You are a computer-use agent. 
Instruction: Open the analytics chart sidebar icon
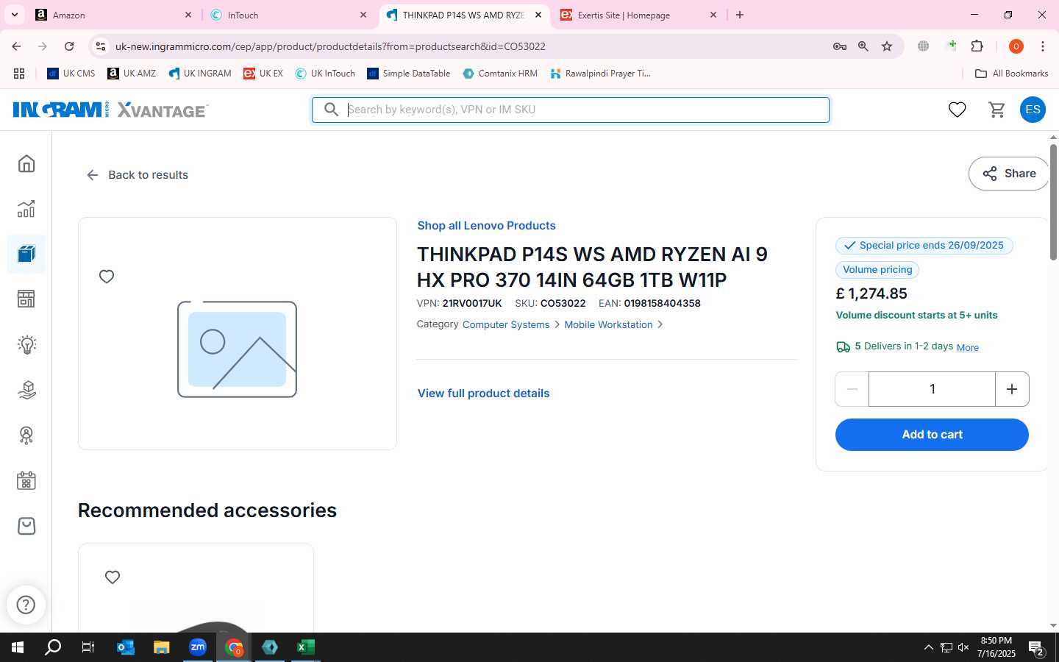[x=26, y=209]
